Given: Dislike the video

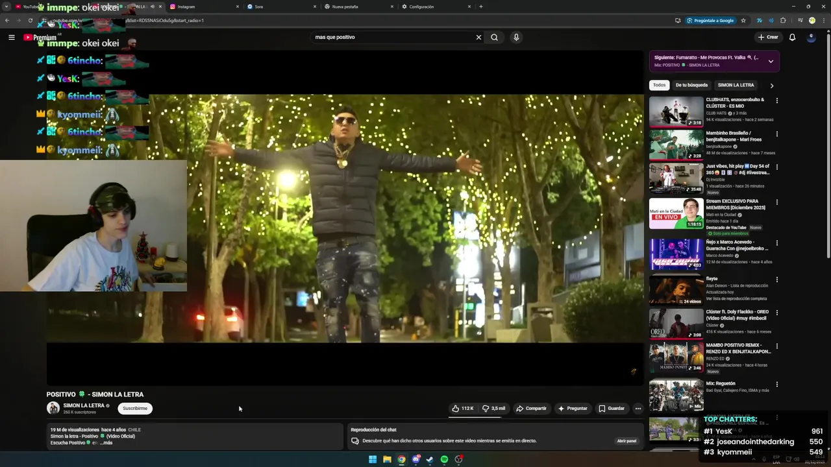Looking at the screenshot, I should coord(494,409).
